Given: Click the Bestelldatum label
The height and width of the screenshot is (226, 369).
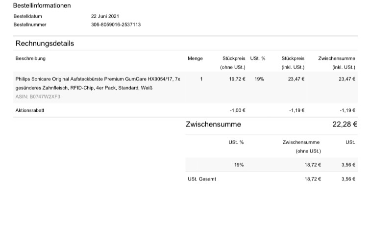Looking at the screenshot, I should [x=28, y=16].
